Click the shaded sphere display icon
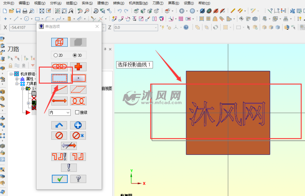The width and height of the screenshot is (305, 196). coord(192,11)
